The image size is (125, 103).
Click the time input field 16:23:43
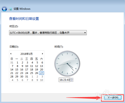coord(64,80)
